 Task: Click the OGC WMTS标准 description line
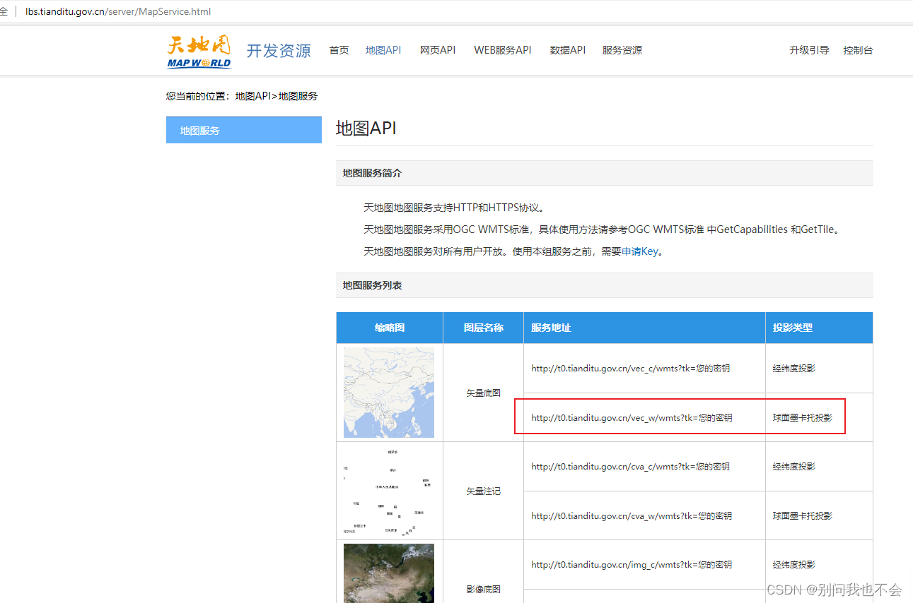pos(604,229)
